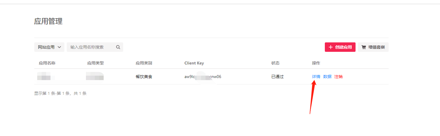Click the 显示第 1 条 pagination summary

tap(60, 93)
